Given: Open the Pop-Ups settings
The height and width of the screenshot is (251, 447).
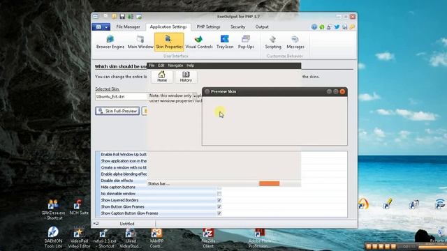Looking at the screenshot, I should [246, 42].
